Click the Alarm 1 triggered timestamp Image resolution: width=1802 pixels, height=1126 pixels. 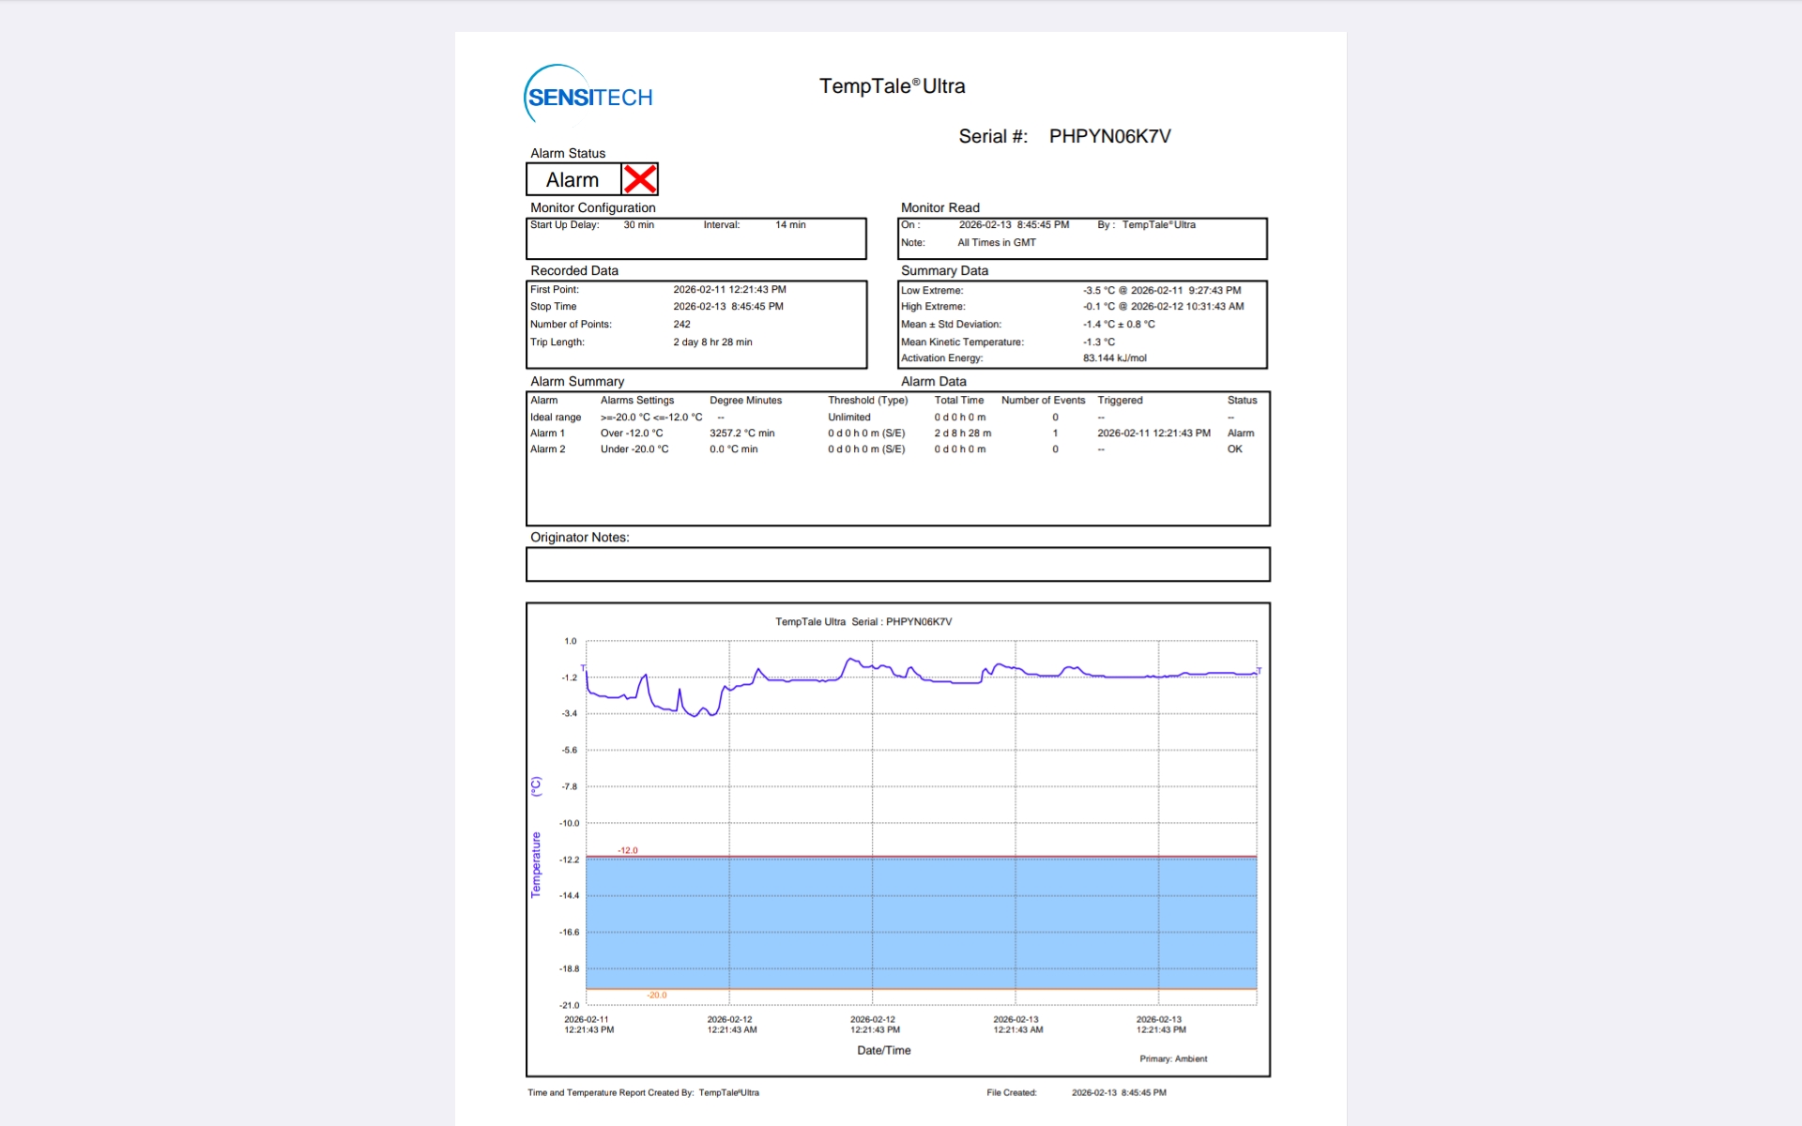(1153, 434)
